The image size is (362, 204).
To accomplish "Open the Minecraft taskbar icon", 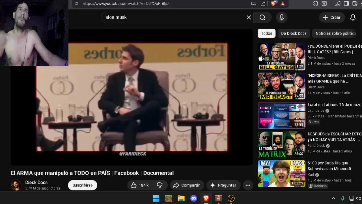I will coord(169,198).
